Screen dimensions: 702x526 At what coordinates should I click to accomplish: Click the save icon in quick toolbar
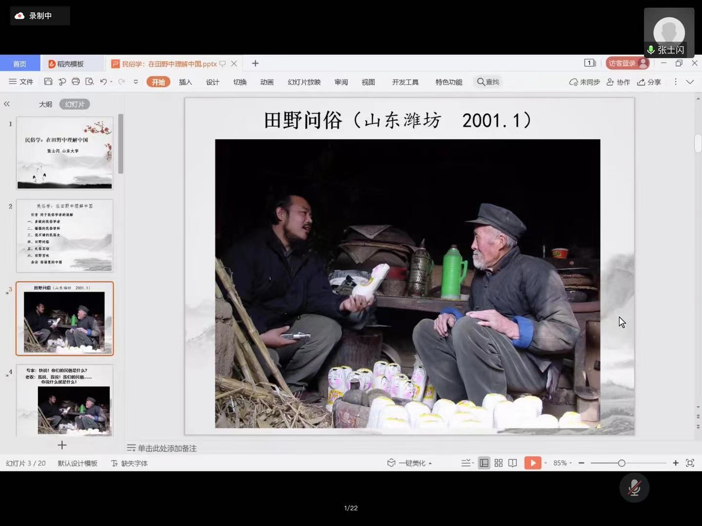48,82
